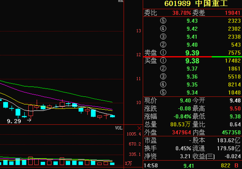This screenshot has width=242, height=169.
Task: Click the 外盘 value 347964
Action: pyautogui.click(x=181, y=132)
